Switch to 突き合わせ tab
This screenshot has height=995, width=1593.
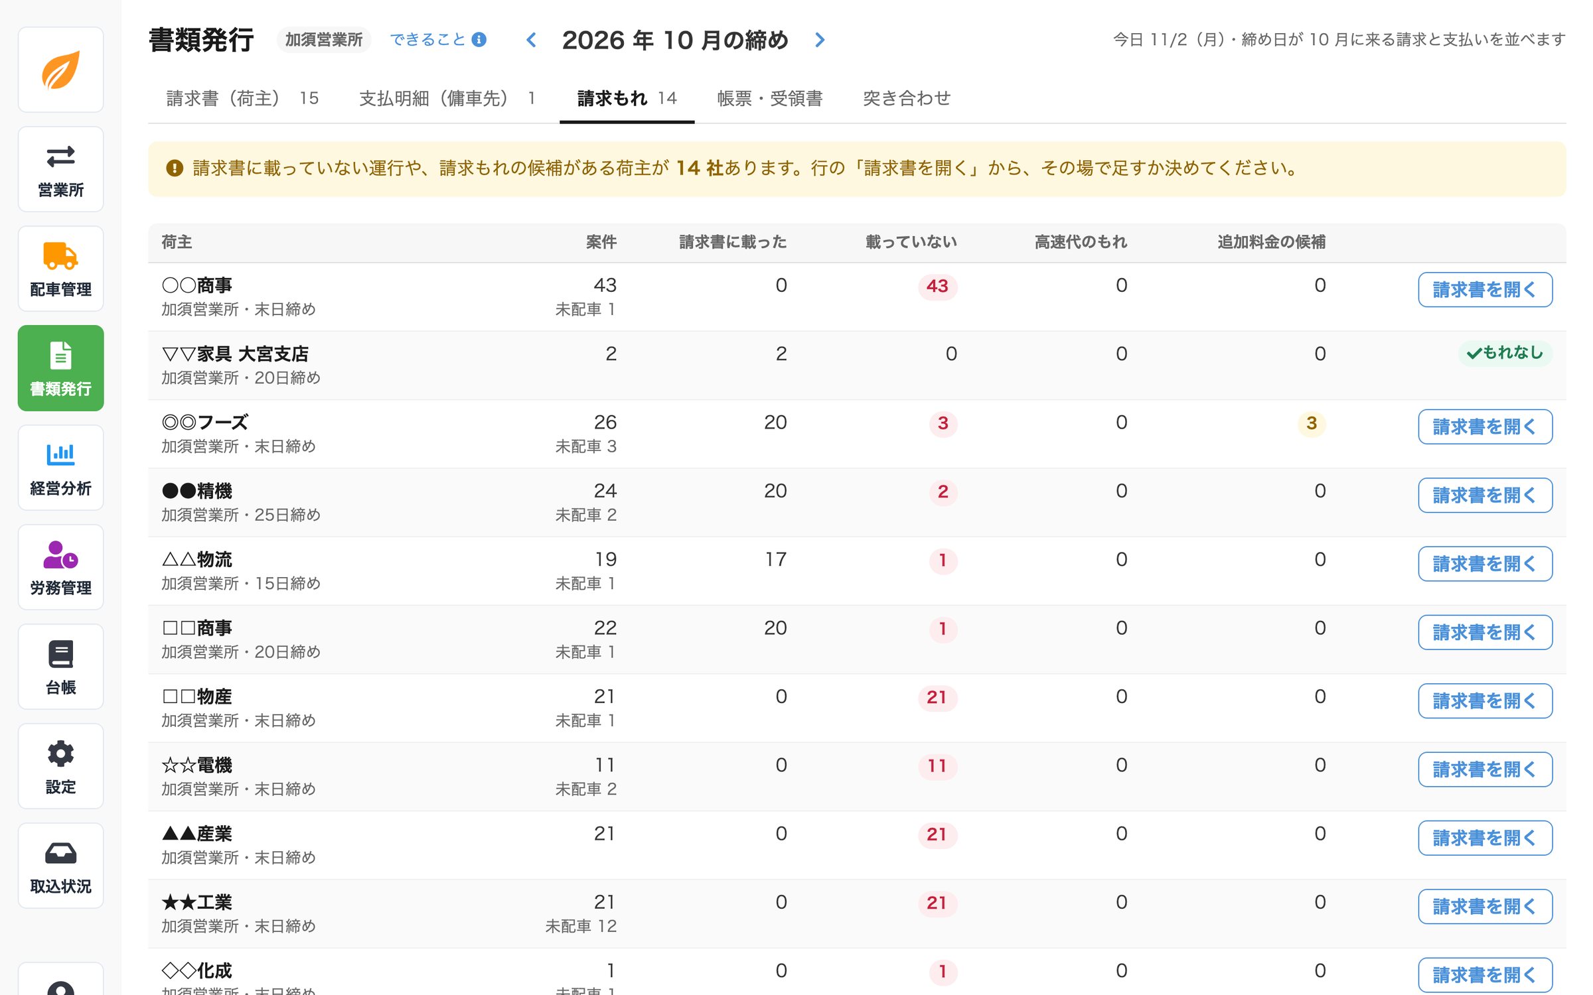(x=906, y=98)
